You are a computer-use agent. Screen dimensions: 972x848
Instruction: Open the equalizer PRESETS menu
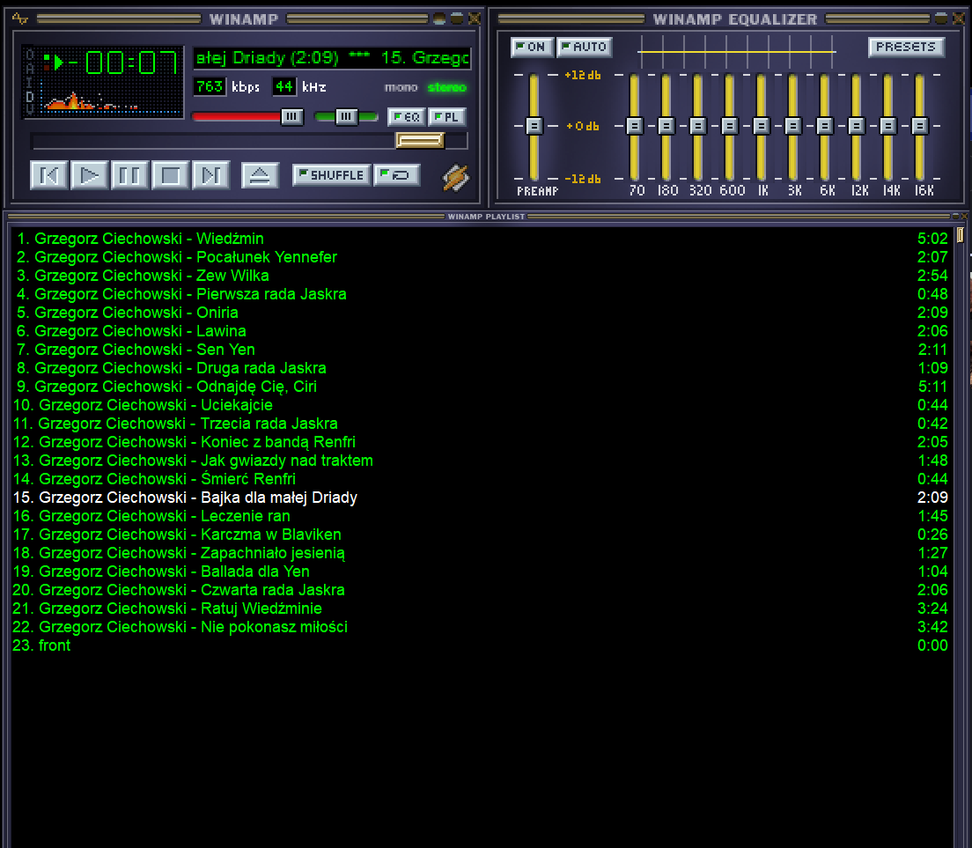[x=906, y=48]
